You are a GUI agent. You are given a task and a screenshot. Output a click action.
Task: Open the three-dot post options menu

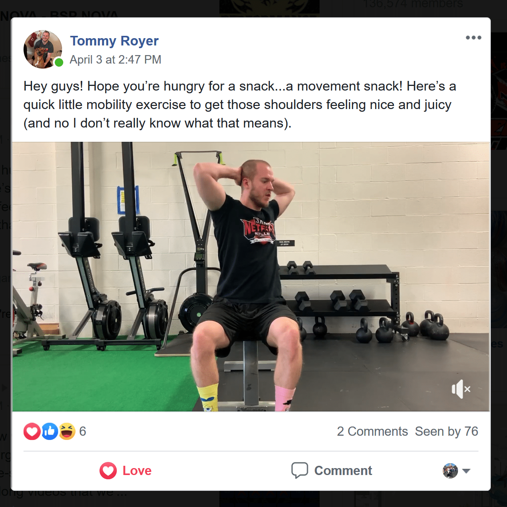click(x=473, y=38)
